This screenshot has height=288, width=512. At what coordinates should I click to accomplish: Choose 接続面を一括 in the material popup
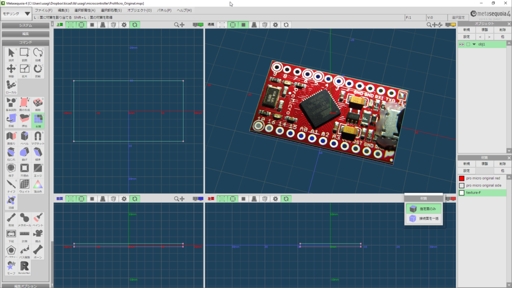tap(423, 218)
